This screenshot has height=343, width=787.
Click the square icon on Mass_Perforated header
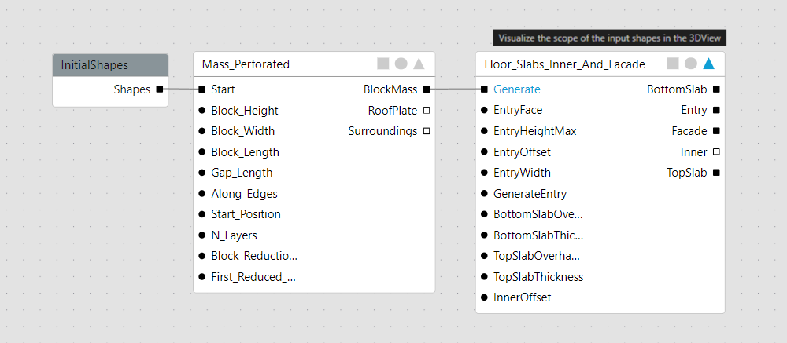(383, 64)
